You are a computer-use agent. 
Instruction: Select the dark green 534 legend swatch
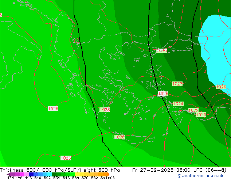[x=54, y=174]
